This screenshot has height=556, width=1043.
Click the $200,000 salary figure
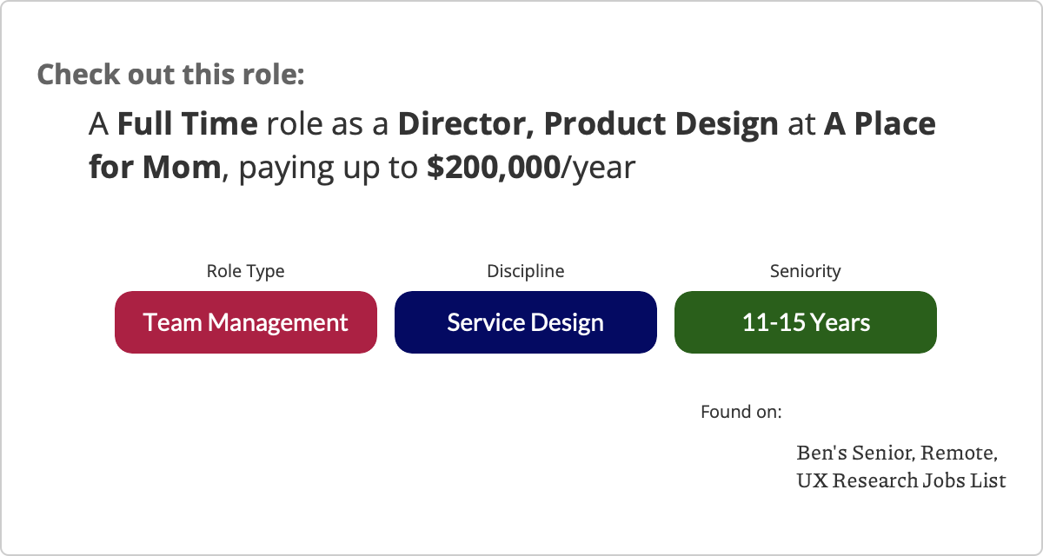493,168
